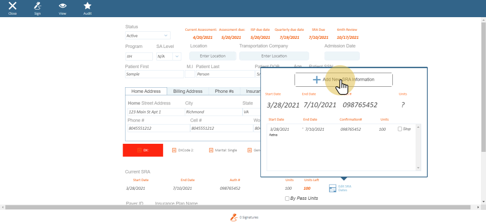Open the View eye icon

click(x=63, y=7)
